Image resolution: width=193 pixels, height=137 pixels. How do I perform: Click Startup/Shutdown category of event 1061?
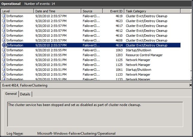138,70
